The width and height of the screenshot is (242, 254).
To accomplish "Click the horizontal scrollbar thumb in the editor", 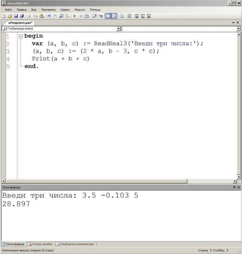I will [x=96, y=181].
